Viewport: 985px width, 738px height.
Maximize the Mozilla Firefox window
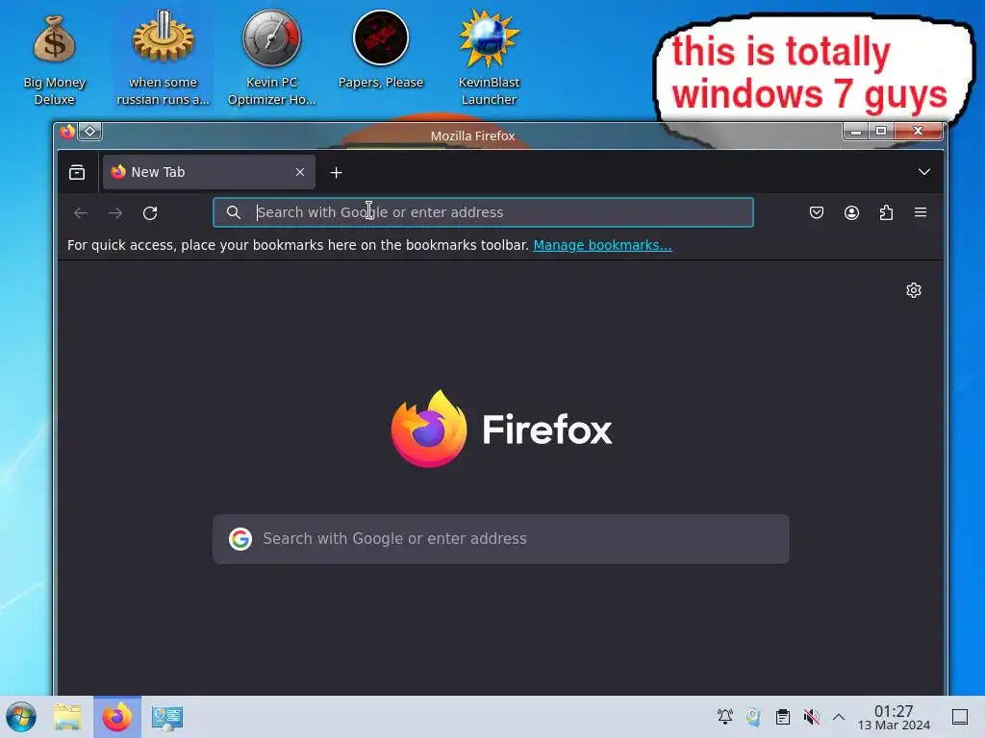881,131
